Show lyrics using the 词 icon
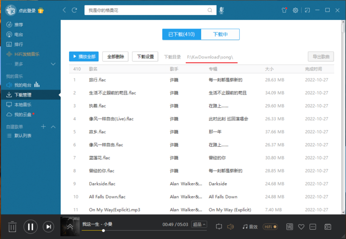 [290, 226]
